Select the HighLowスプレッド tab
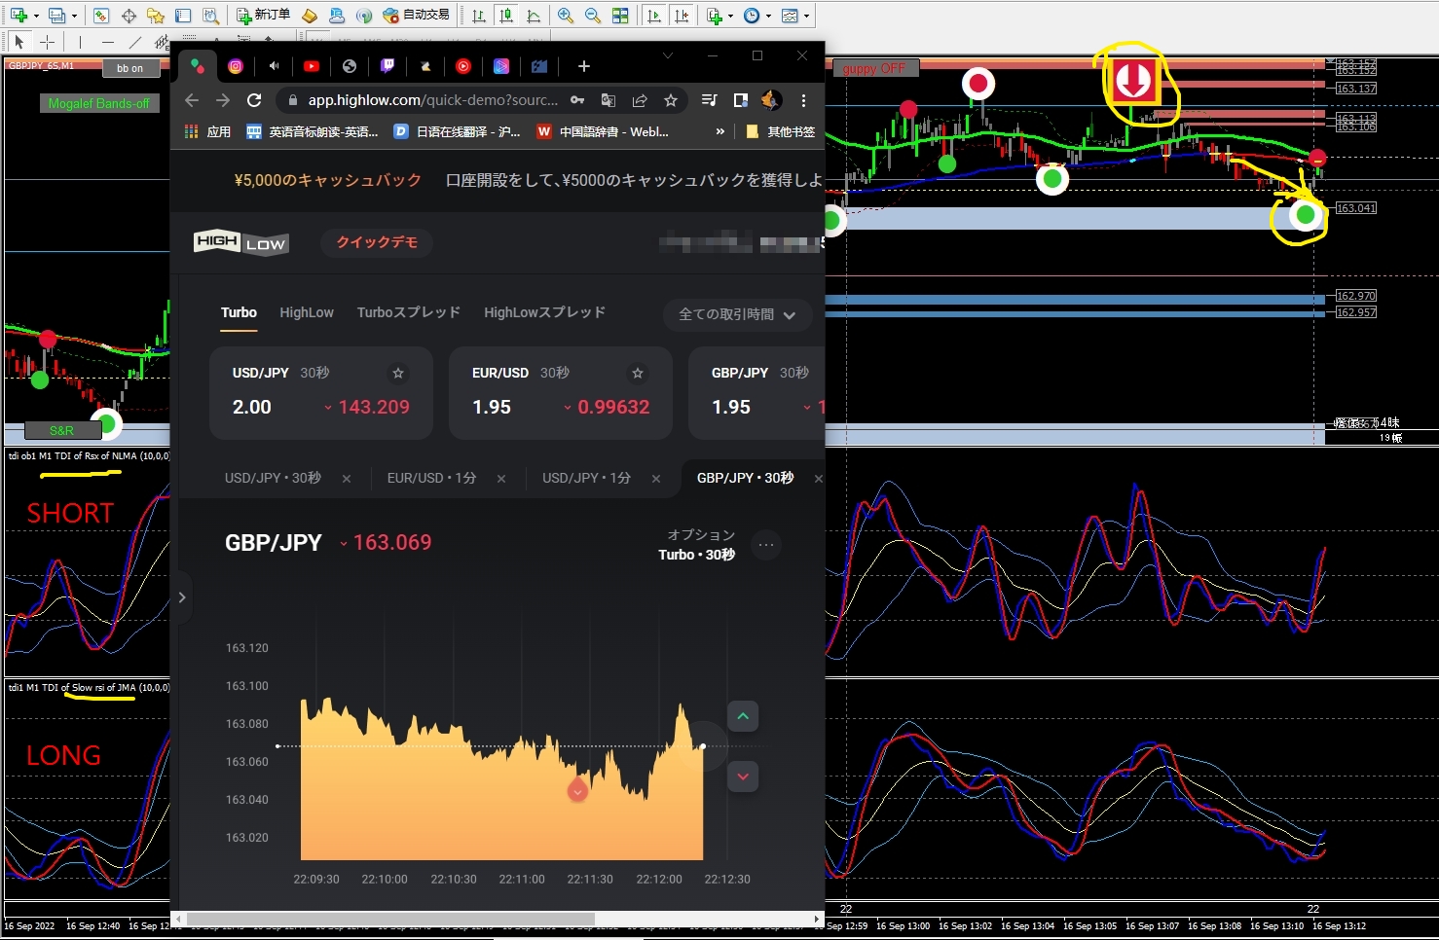Image resolution: width=1439 pixels, height=940 pixels. [545, 312]
